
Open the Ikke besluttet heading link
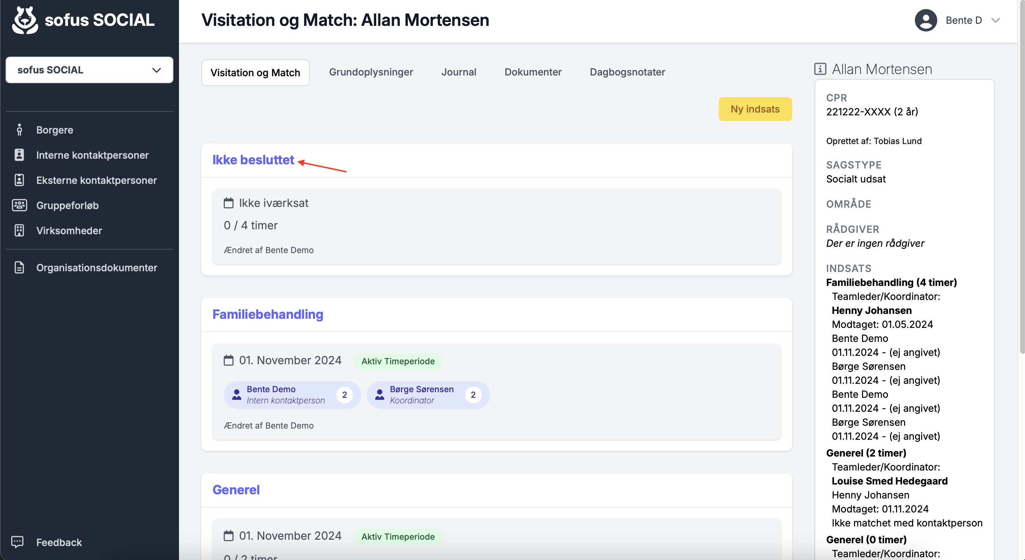point(253,160)
